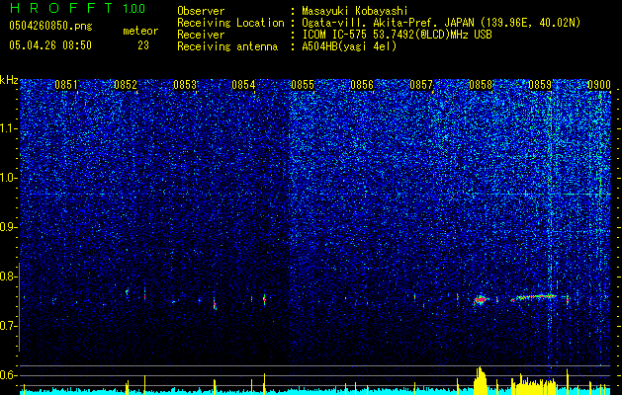Click the 0.7 frequency axis label

9,326
